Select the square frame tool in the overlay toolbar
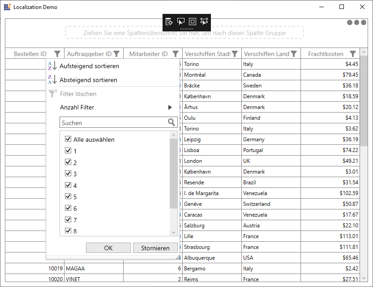 193,21
